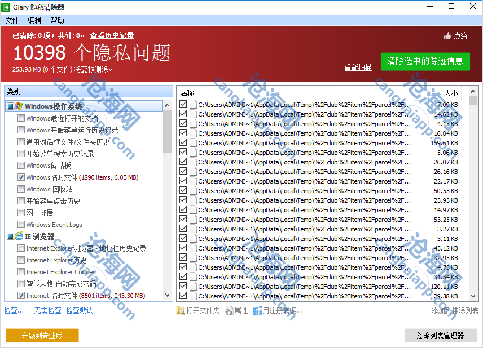This screenshot has height=348, width=483.
Task: Sort by the 大小 column header
Action: click(x=451, y=93)
